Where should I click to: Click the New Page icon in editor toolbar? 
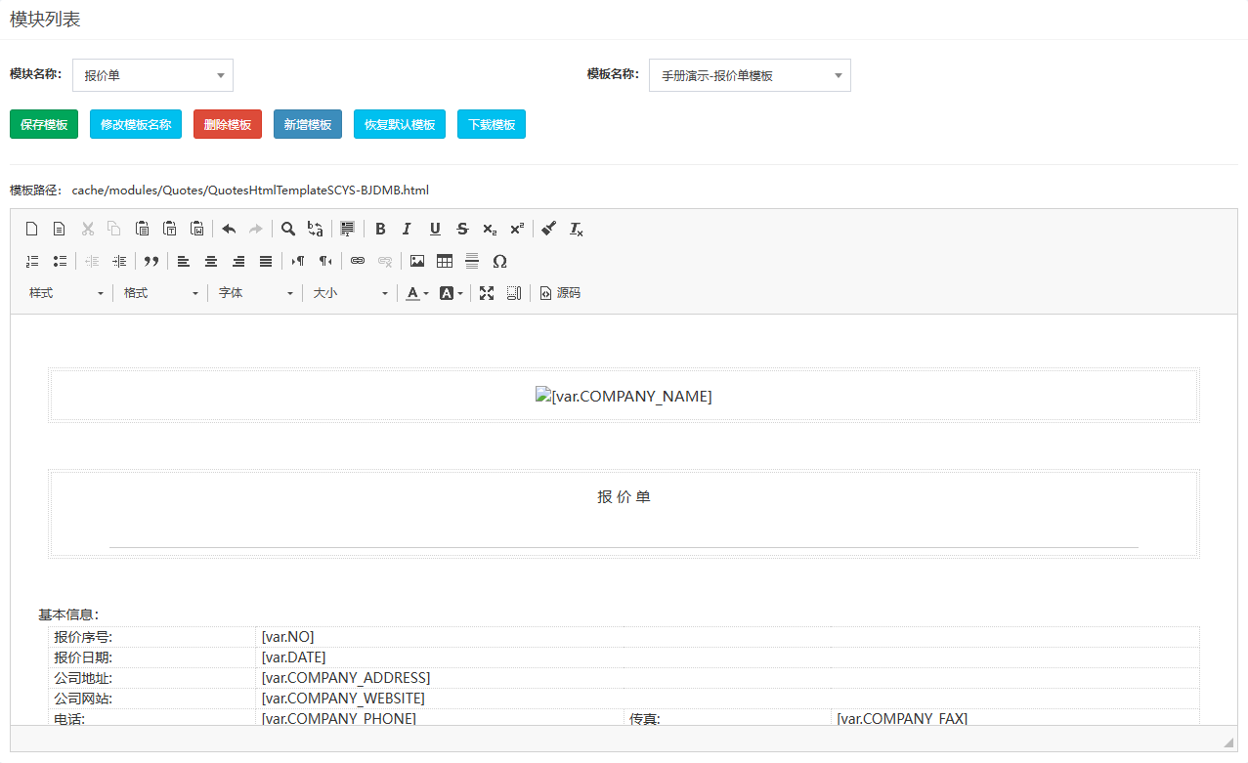(32, 230)
